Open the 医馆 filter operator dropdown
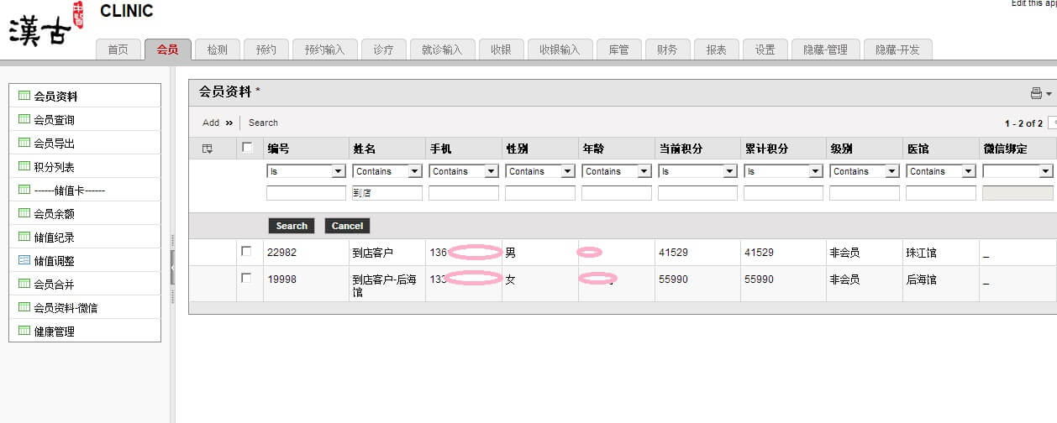This screenshot has width=1057, height=423. pos(941,171)
